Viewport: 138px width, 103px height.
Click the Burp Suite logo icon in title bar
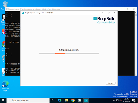[23, 13]
